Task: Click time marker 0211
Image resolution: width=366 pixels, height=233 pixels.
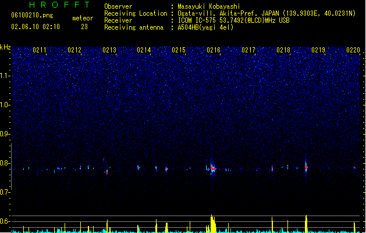Action: click(x=40, y=50)
